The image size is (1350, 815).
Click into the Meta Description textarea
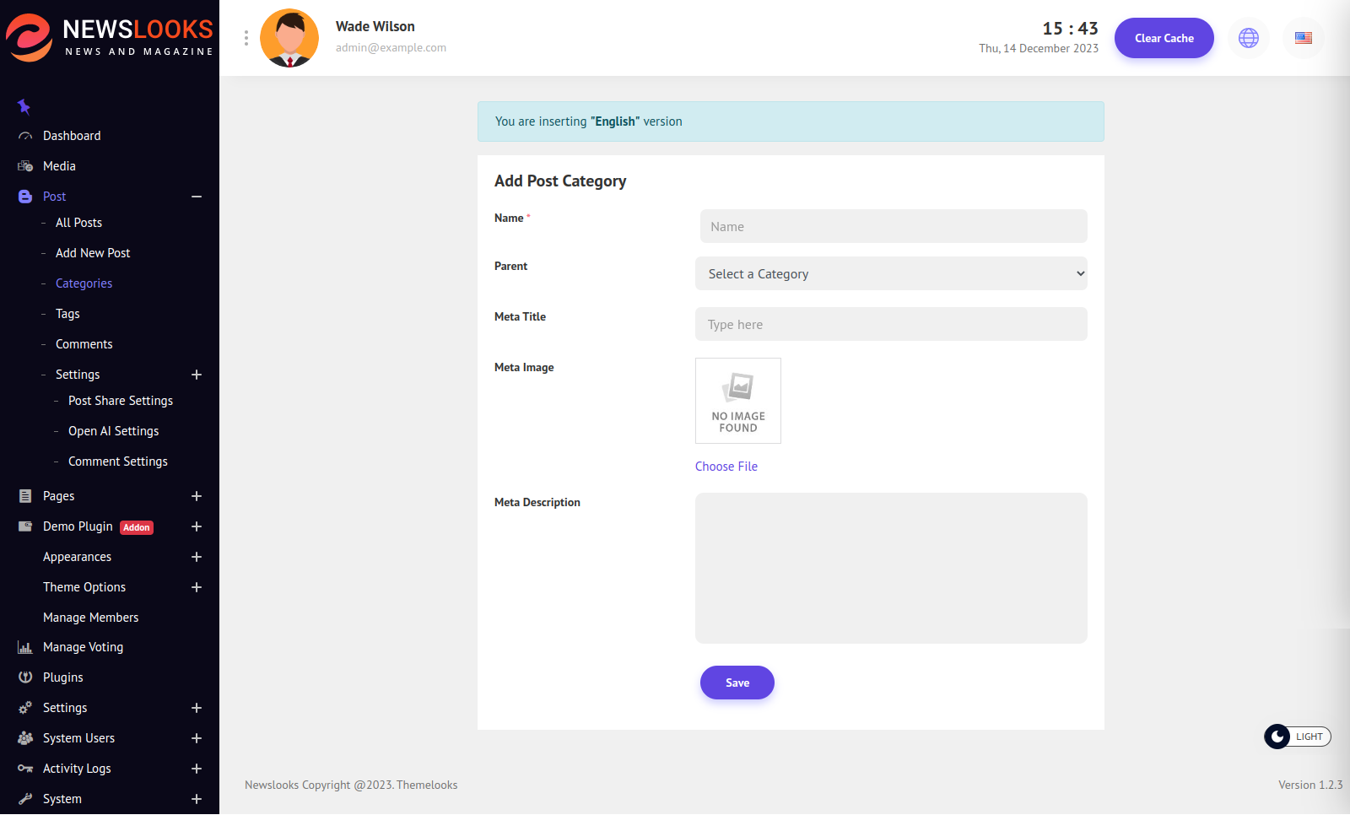891,568
